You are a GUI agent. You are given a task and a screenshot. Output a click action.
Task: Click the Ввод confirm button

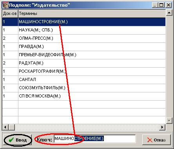click(x=18, y=140)
